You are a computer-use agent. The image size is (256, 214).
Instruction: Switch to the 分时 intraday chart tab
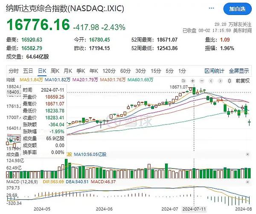tap(14, 71)
